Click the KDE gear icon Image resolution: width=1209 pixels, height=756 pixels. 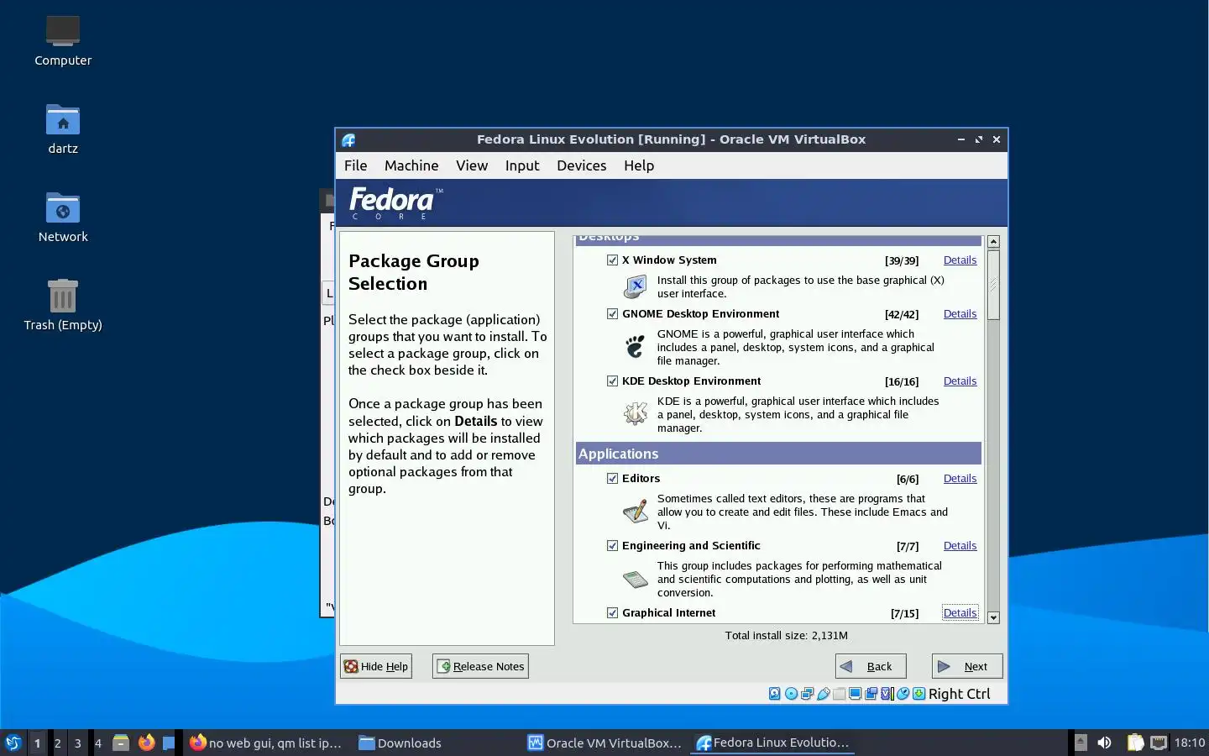tap(636, 413)
